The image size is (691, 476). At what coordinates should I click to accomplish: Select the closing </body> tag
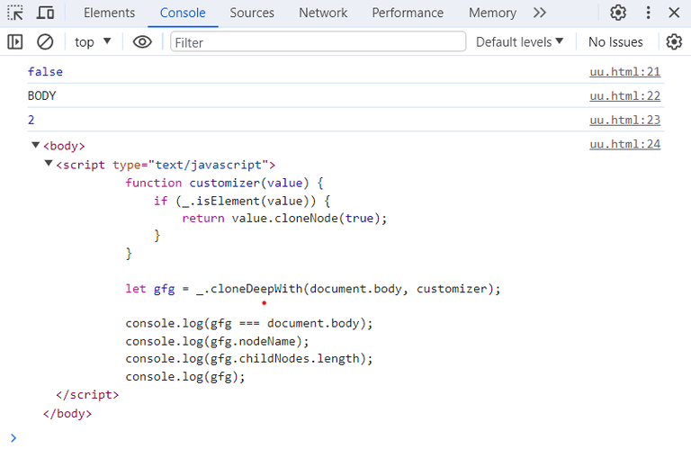tap(67, 413)
